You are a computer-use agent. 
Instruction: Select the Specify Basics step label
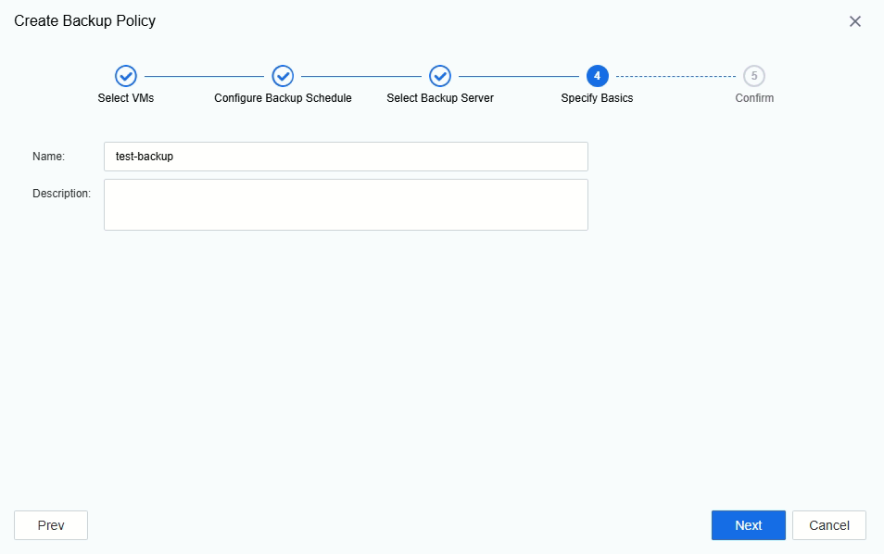[597, 98]
